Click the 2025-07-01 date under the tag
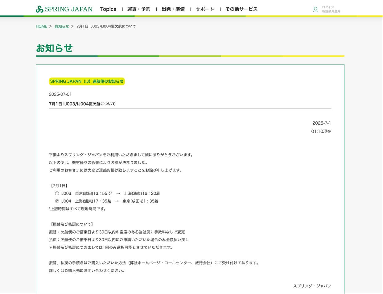This screenshot has height=294, width=383. (60, 94)
